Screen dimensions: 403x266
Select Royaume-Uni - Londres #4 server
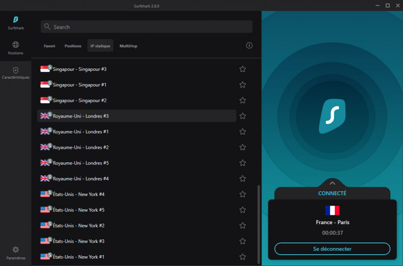[x=137, y=178]
